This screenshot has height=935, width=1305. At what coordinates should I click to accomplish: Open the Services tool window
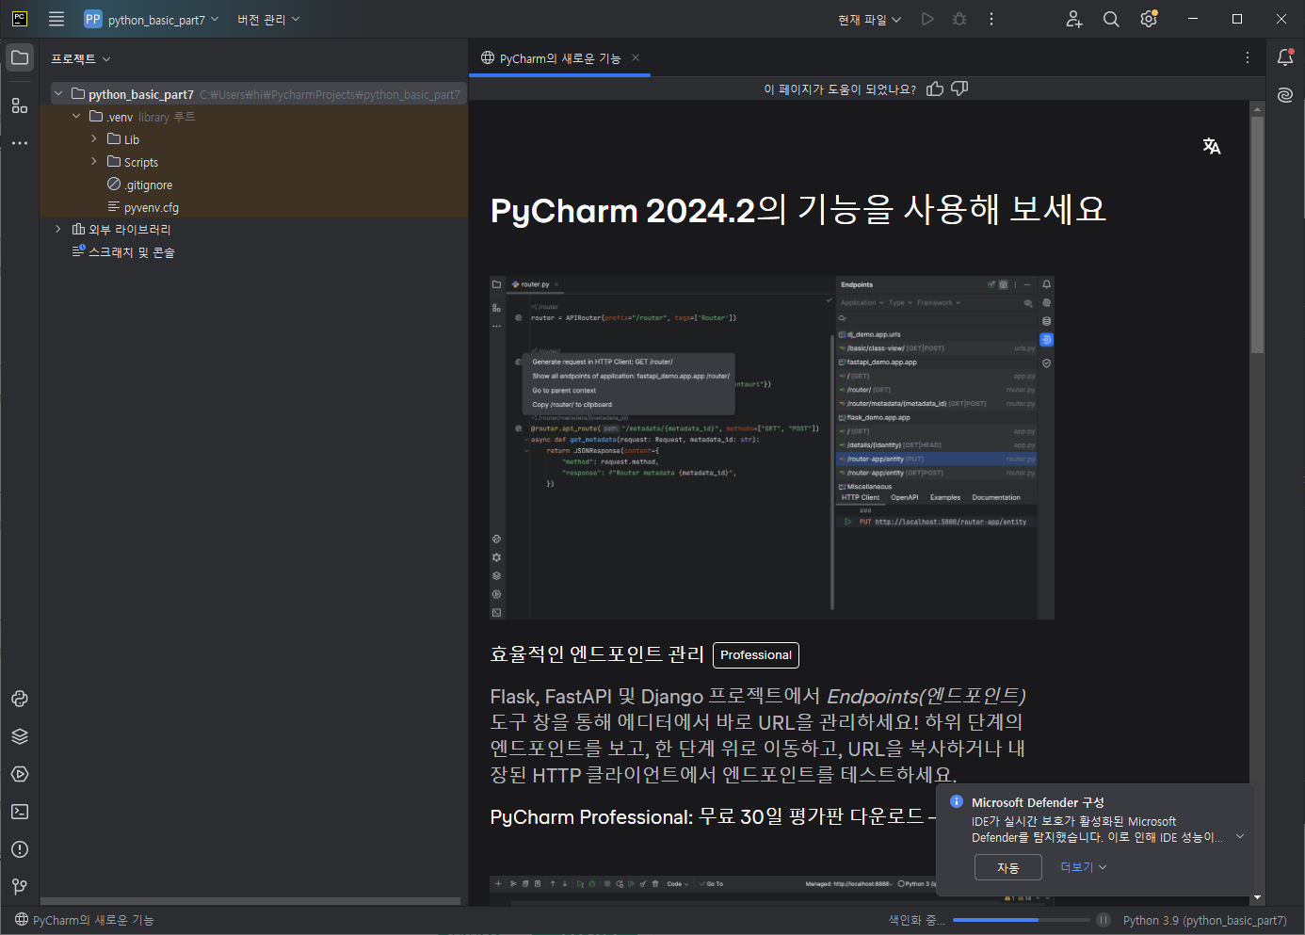click(x=20, y=774)
